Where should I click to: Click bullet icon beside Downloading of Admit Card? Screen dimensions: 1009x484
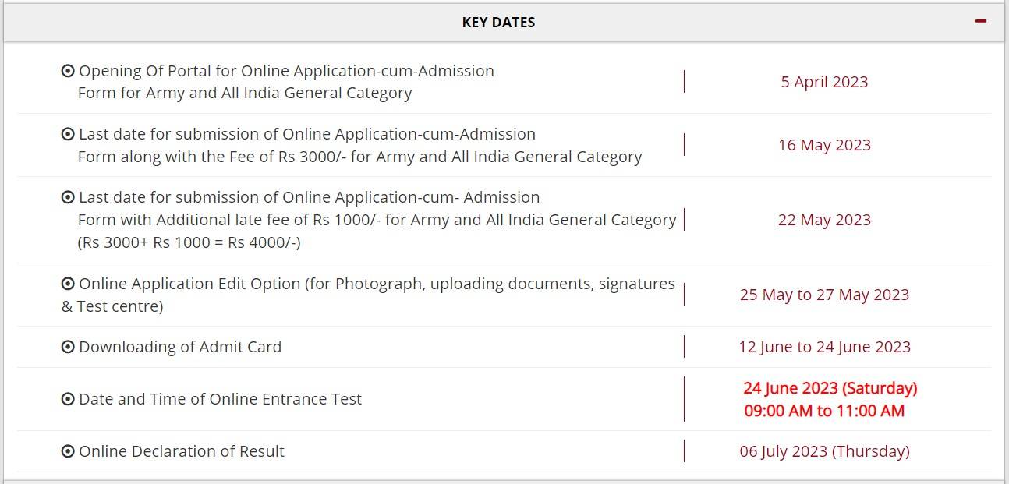68,347
